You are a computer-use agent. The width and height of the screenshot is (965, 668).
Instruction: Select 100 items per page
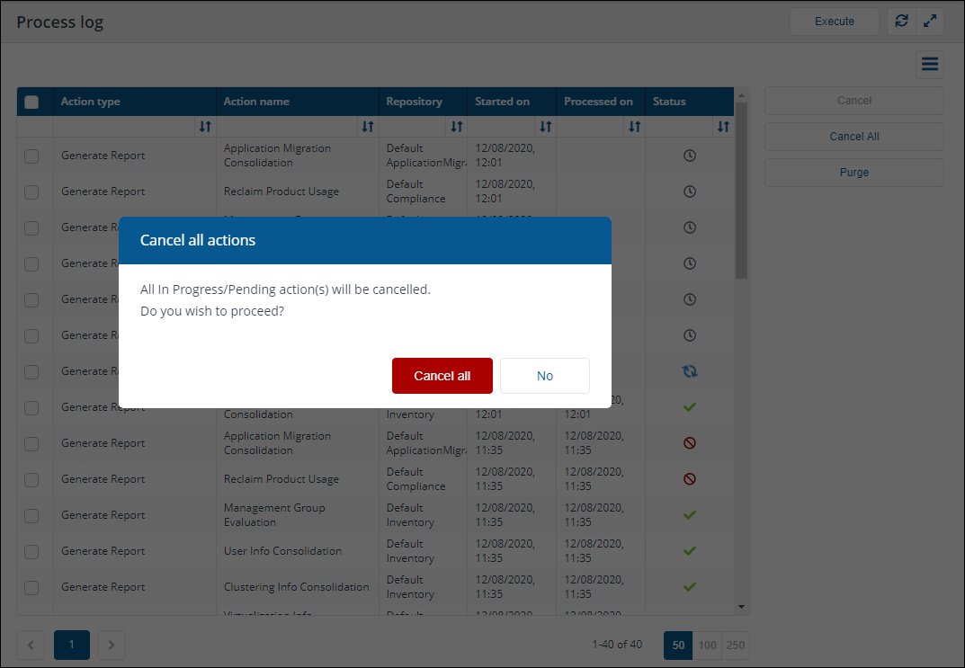pos(707,645)
